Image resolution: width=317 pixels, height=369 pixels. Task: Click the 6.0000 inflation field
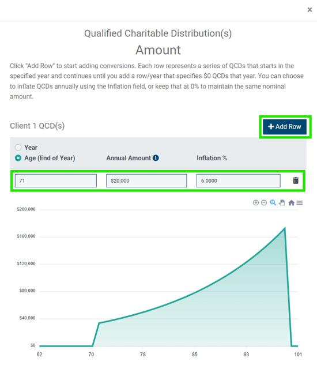point(239,180)
